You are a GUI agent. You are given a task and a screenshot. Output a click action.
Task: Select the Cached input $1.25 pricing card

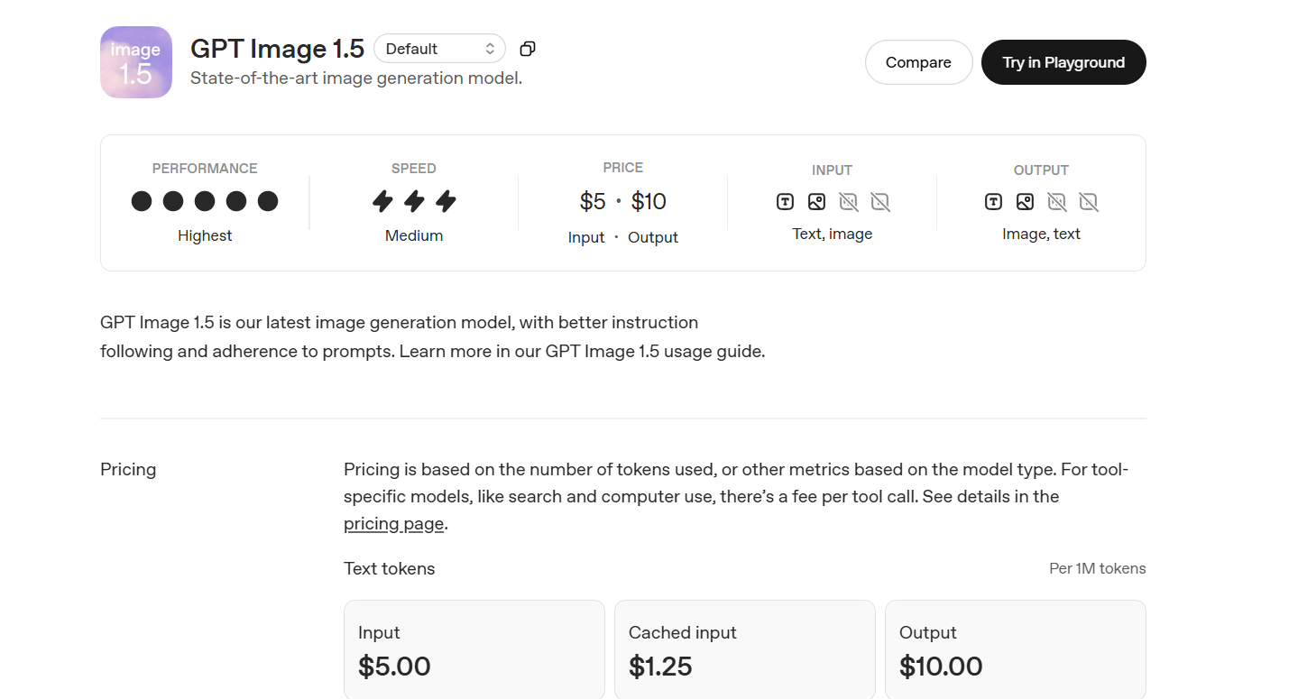[744, 648]
